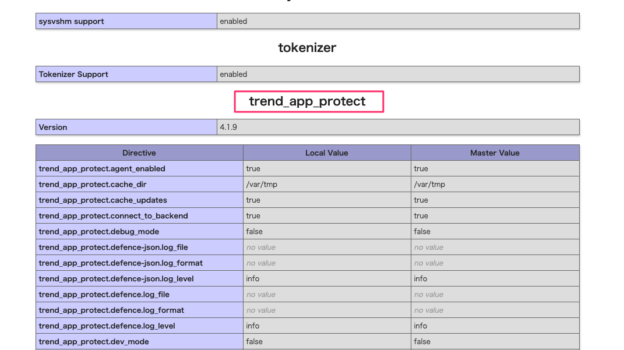Click the Tokenizer Support row label
The height and width of the screenshot is (350, 624).
72,74
